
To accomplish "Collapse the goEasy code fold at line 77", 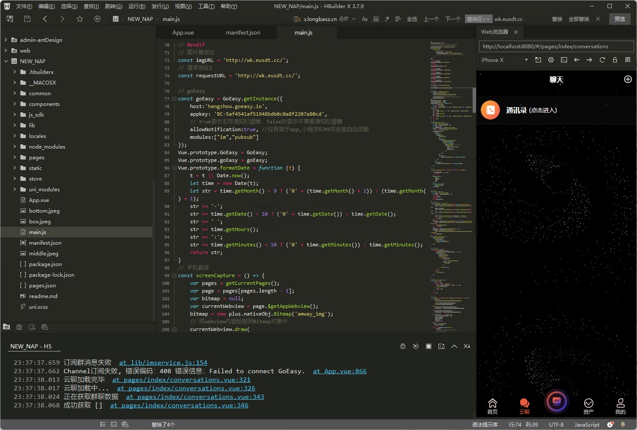I will 174,99.
